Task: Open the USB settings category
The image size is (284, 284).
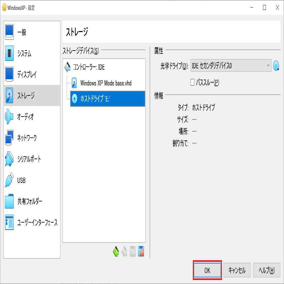Action: pos(32,180)
